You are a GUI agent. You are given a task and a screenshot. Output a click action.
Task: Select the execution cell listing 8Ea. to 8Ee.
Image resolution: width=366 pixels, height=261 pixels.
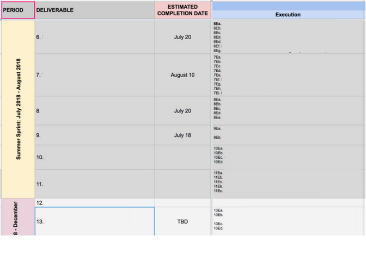coord(289,111)
